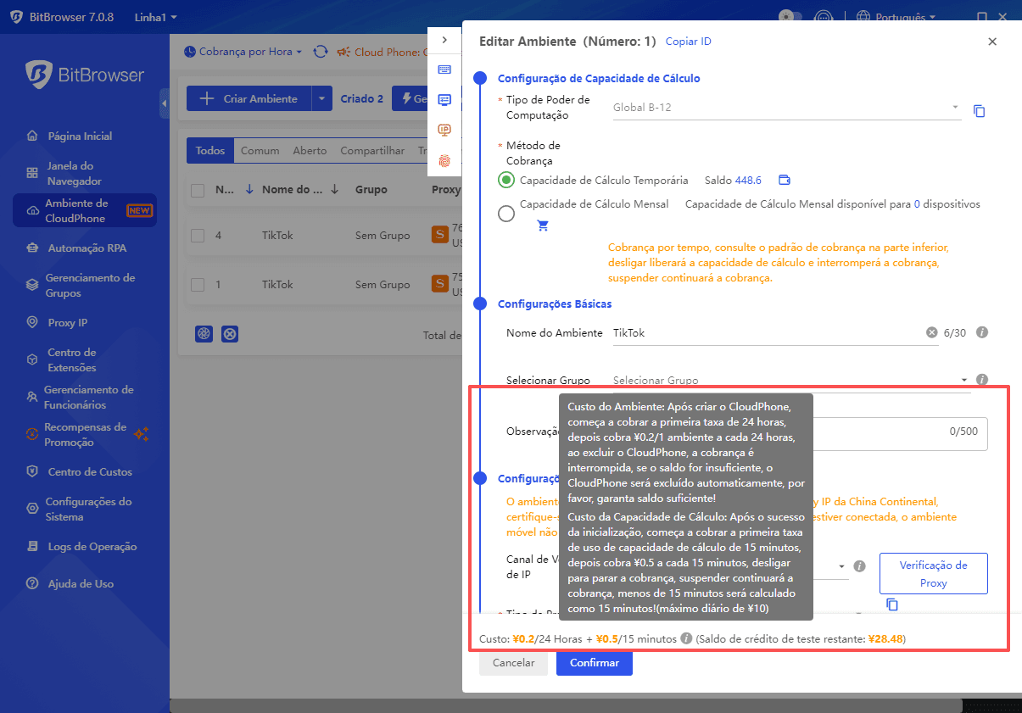Screen dimensions: 1022x713
Task: Click the Copiar ID link
Action: point(688,42)
